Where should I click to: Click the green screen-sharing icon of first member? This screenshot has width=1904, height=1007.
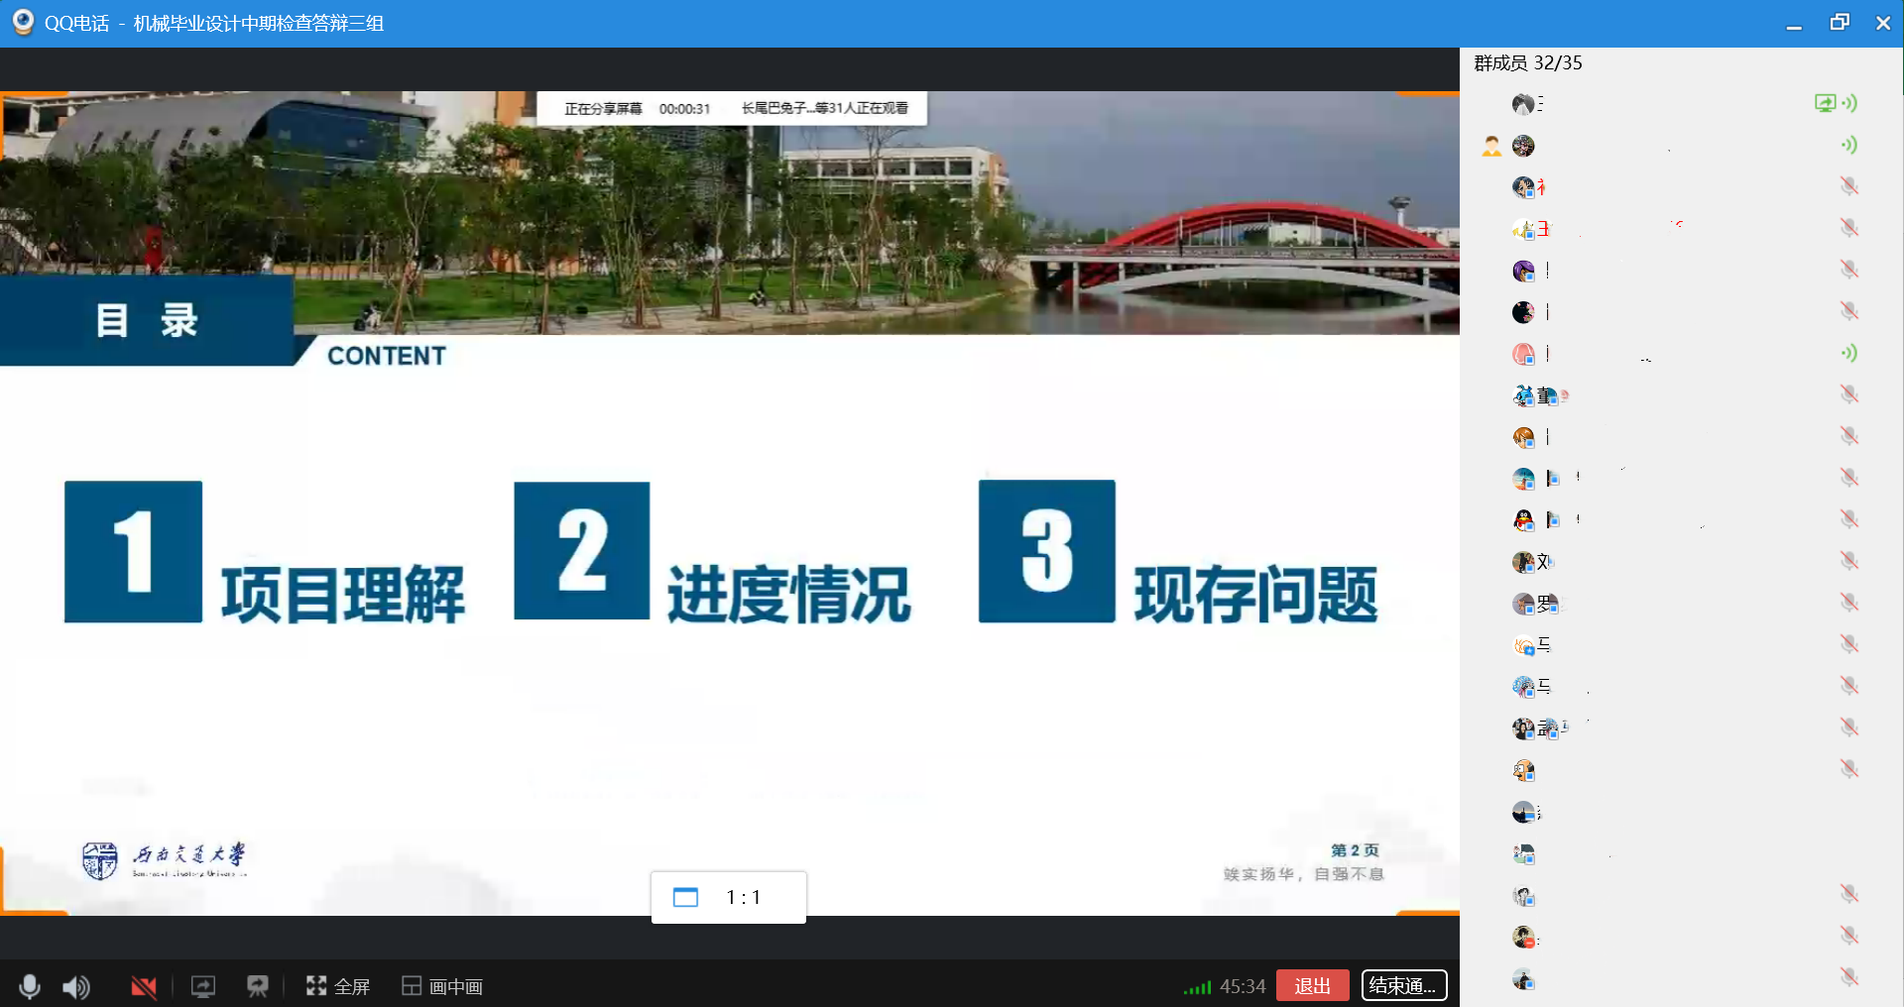coord(1825,103)
